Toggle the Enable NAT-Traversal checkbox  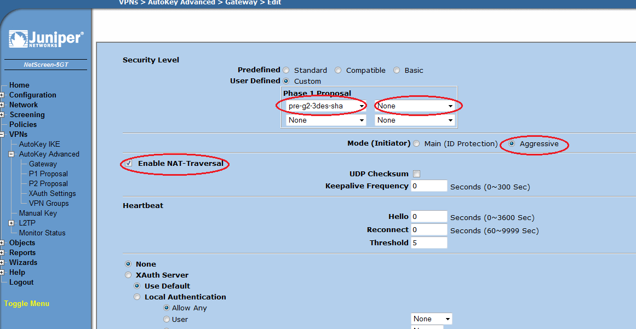(x=128, y=163)
